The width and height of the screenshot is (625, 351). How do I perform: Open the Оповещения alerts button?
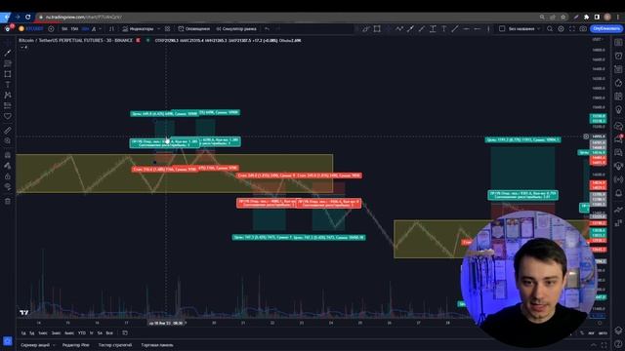pos(194,28)
